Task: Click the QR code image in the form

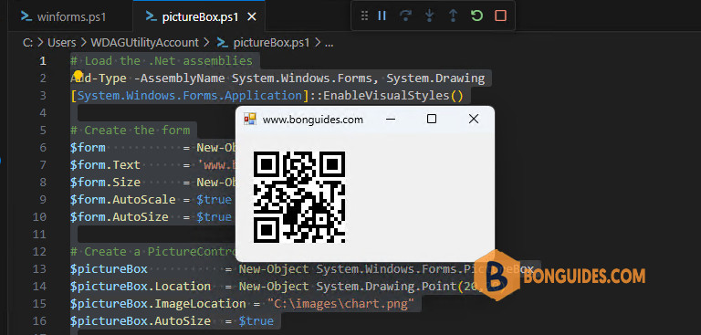Action: tap(299, 197)
